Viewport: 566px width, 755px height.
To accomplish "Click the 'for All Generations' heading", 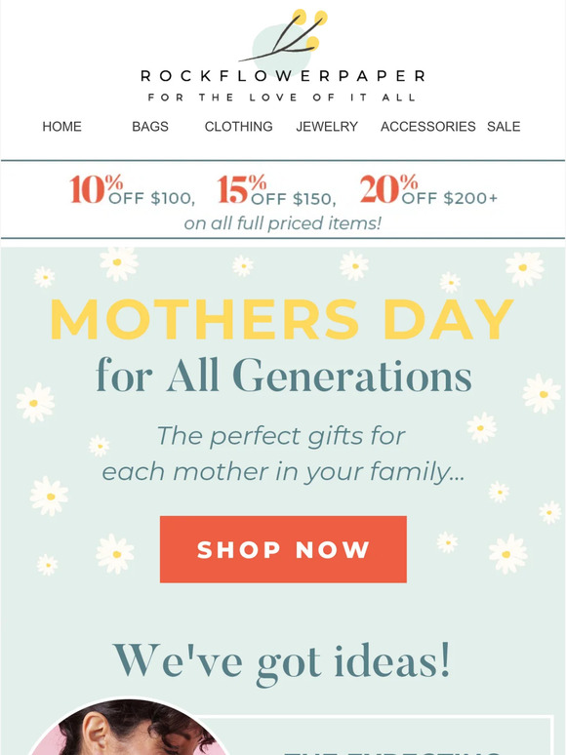I will [x=284, y=376].
